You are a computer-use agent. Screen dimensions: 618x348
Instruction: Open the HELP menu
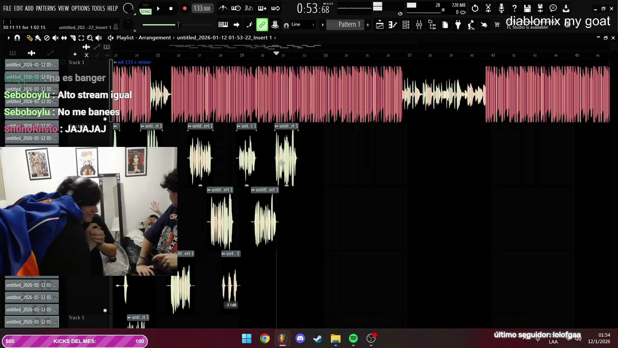tap(112, 8)
